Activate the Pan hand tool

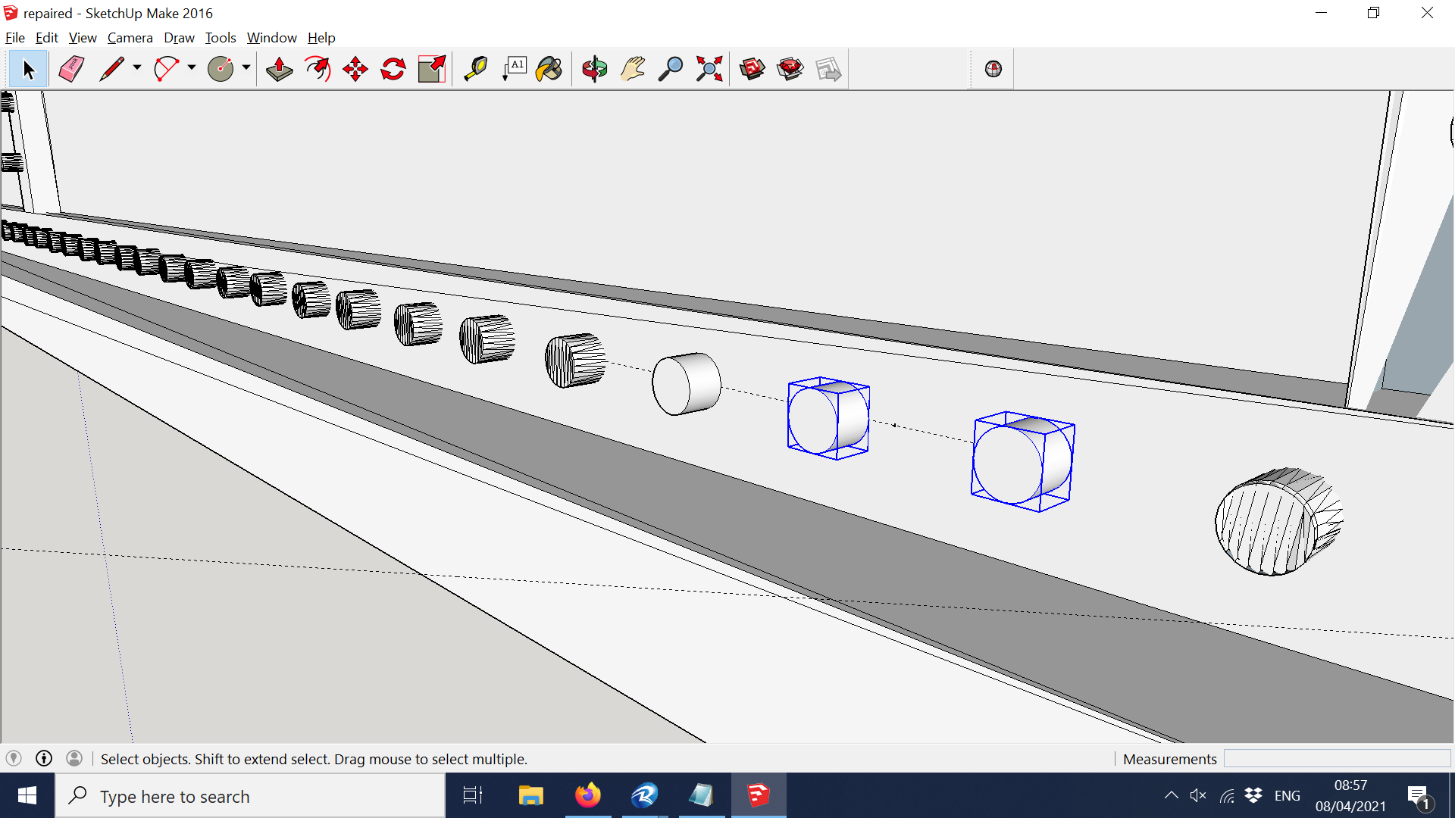click(633, 68)
